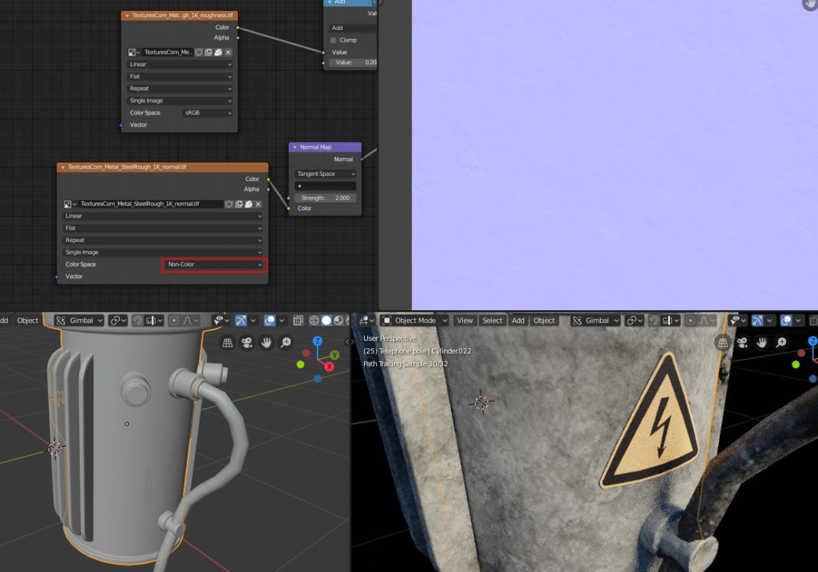The width and height of the screenshot is (818, 572).
Task: Open editor type dropdown in right viewport
Action: [x=367, y=320]
